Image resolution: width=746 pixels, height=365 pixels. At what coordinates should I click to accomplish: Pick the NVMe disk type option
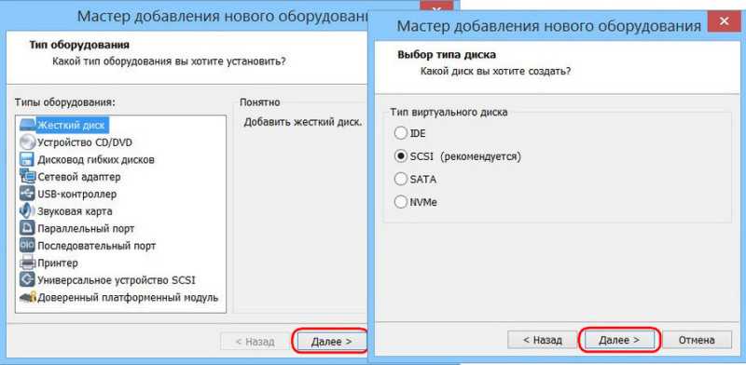tap(401, 202)
